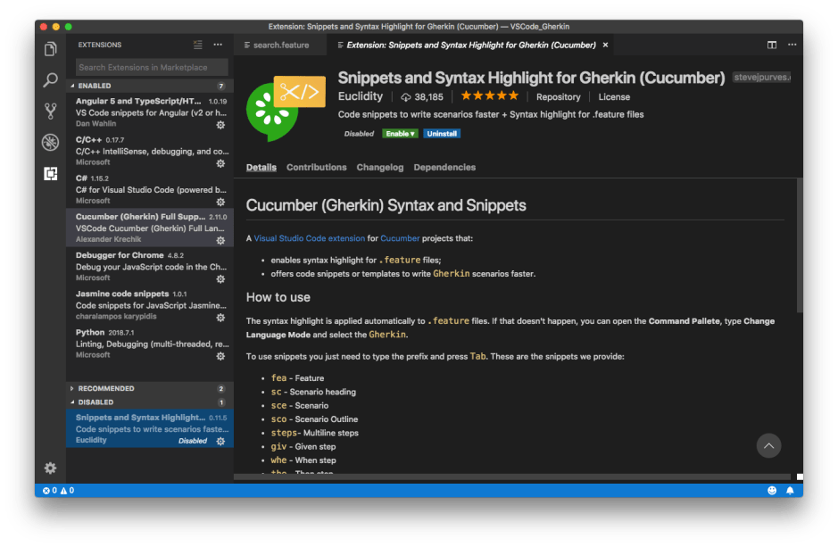
Task: Click the feedback smiley in status bar
Action: tap(772, 491)
